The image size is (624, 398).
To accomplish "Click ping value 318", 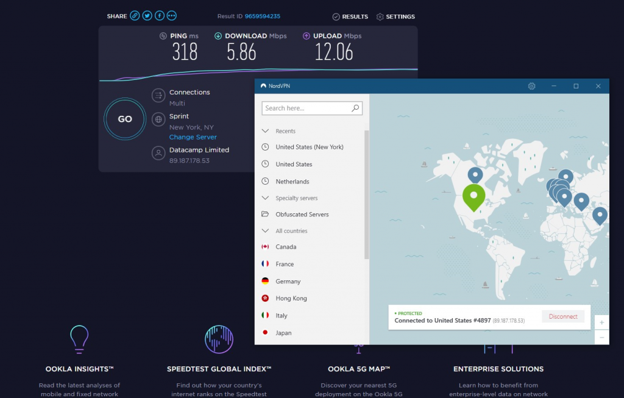I will 185,52.
